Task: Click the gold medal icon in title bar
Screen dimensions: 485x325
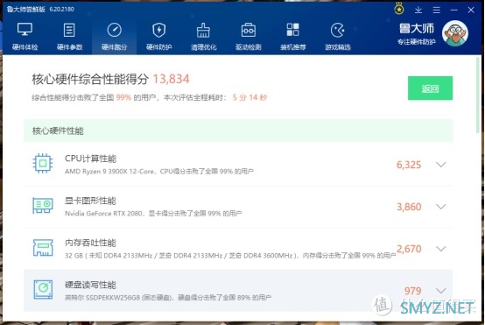Action: click(x=399, y=10)
